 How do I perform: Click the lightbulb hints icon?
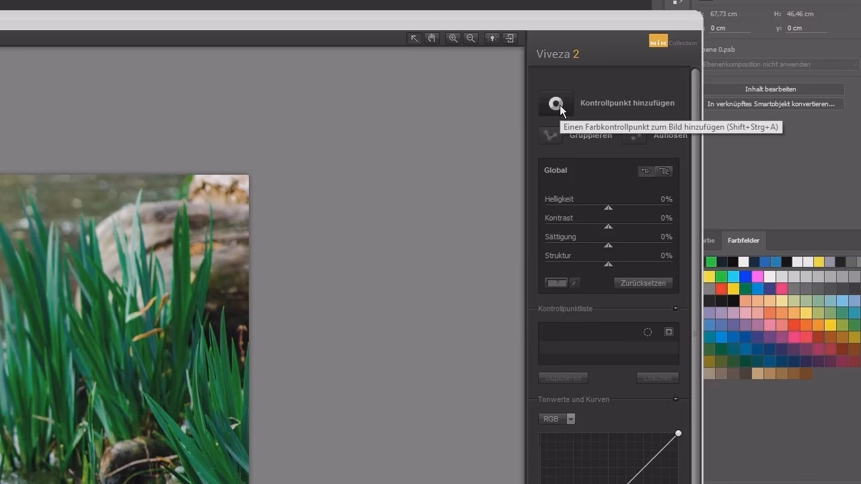[492, 38]
